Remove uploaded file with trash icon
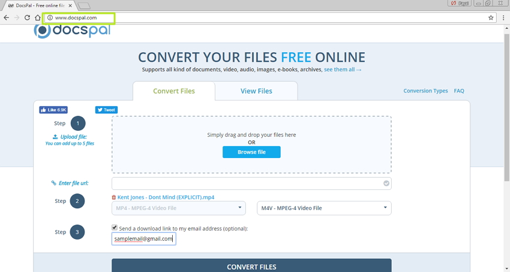Screen dimensions: 510x272 pos(113,197)
